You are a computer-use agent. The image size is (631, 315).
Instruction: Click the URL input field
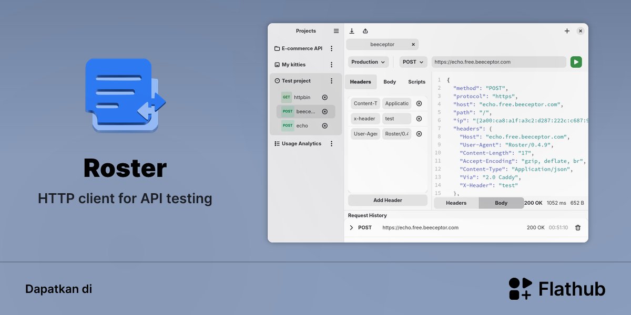tap(499, 62)
